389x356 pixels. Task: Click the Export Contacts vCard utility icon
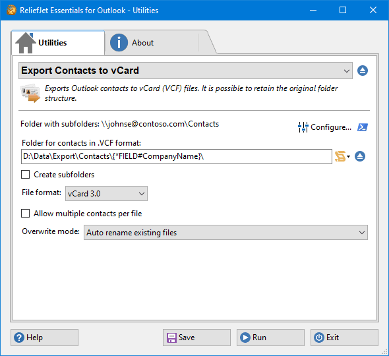30,93
